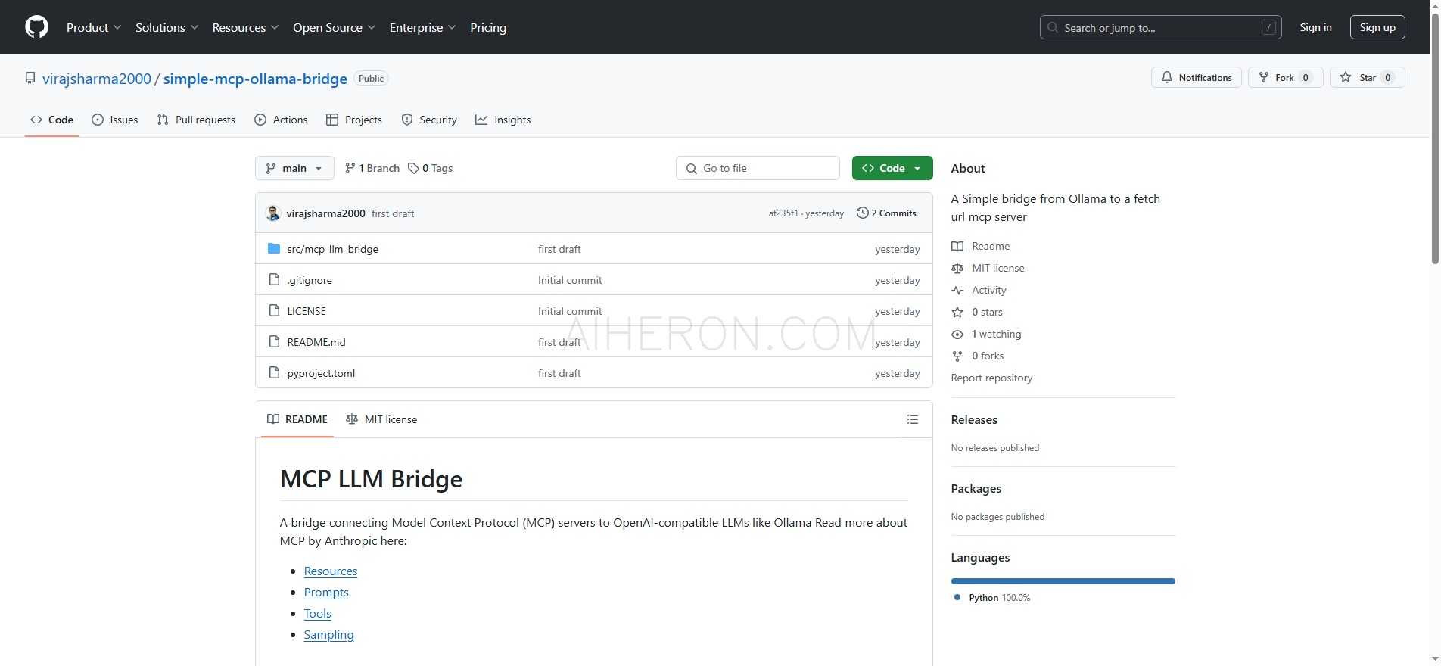Star this repository

1368,77
